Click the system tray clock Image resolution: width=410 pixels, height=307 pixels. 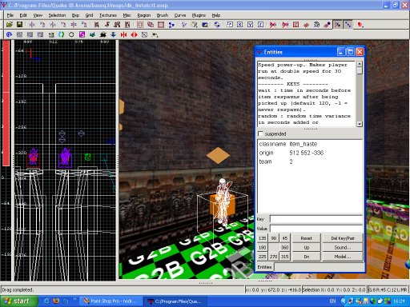tap(399, 301)
